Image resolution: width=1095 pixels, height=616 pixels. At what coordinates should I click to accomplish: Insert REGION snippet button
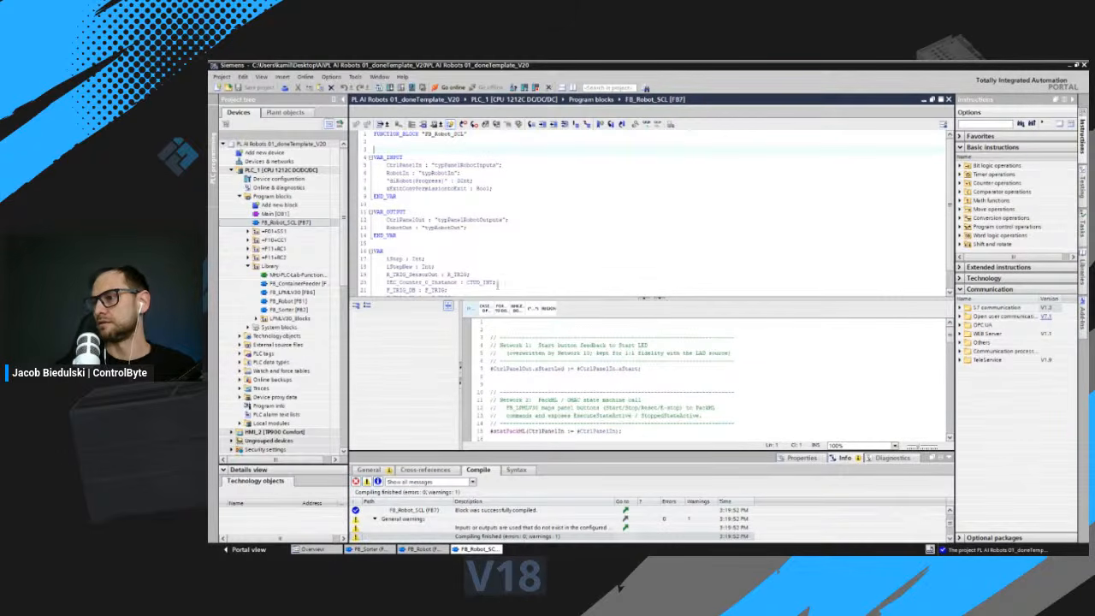coord(548,308)
